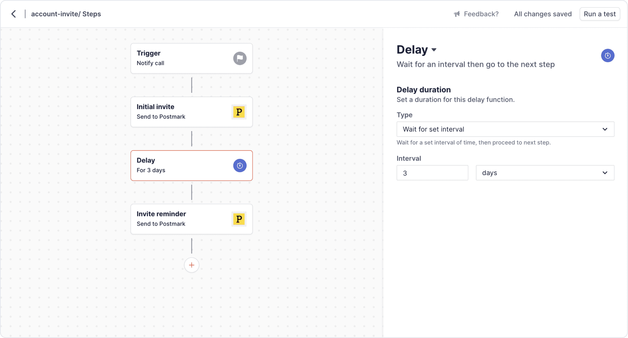This screenshot has width=628, height=338.
Task: Click the Invite reminder Postmark icon
Action: point(239,219)
